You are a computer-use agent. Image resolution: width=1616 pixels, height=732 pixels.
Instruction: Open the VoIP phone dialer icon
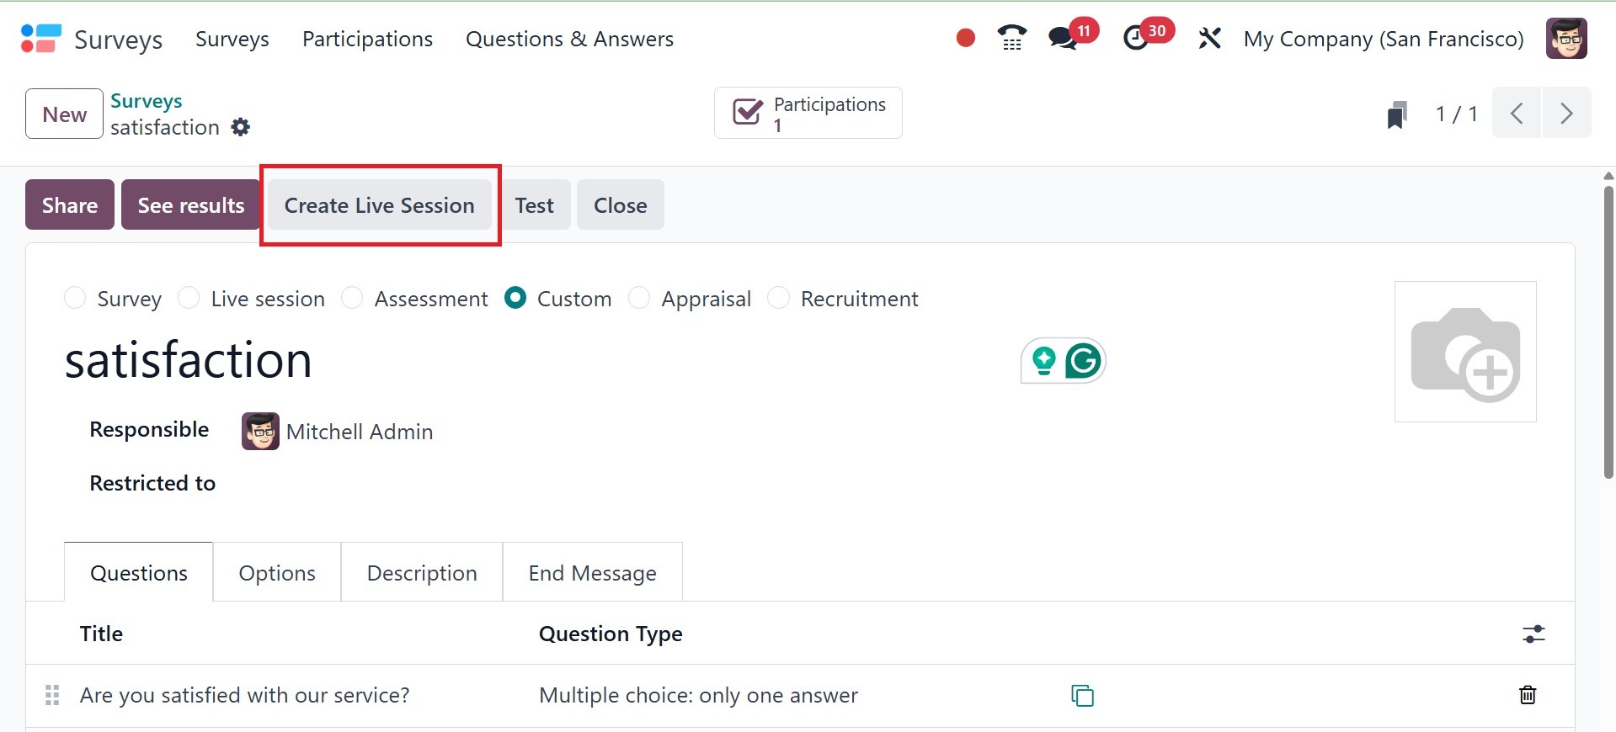pyautogui.click(x=1011, y=38)
